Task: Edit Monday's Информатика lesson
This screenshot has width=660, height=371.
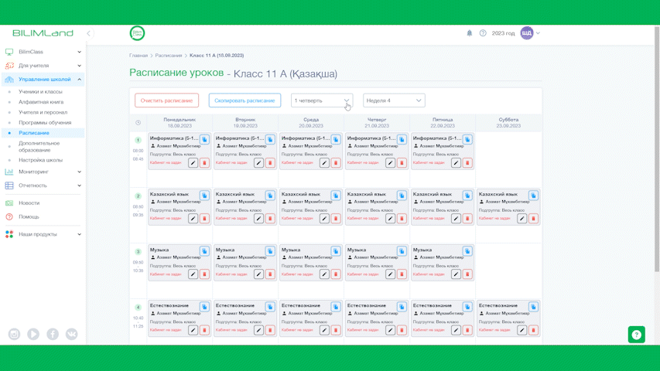Action: 193,163
